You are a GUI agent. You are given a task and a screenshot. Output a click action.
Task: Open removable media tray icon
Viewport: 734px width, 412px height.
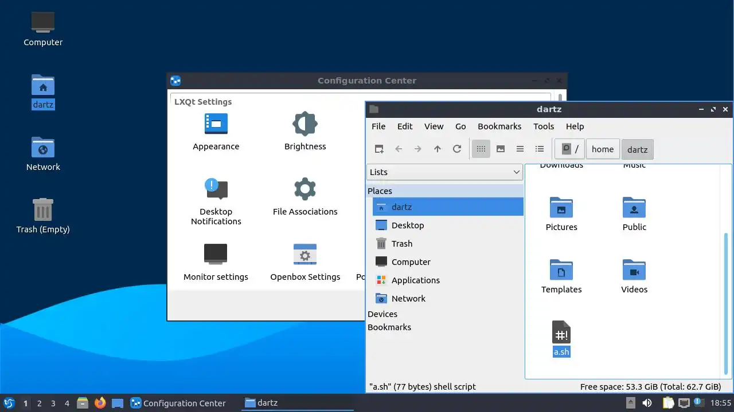tap(630, 403)
